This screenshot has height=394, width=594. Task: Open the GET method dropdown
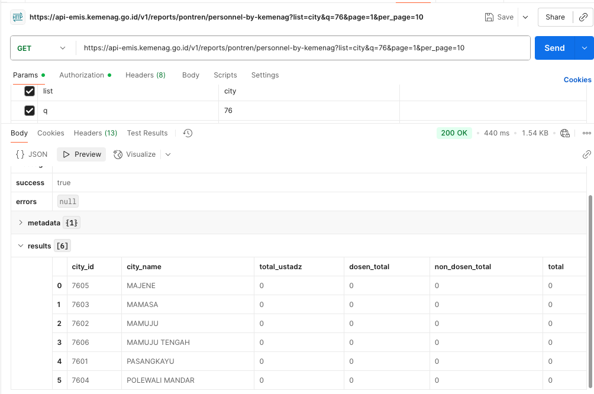pos(42,48)
